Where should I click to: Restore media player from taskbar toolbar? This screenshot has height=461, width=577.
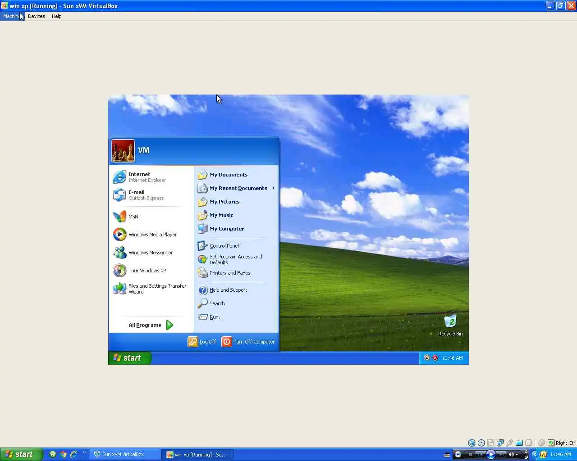526,457
